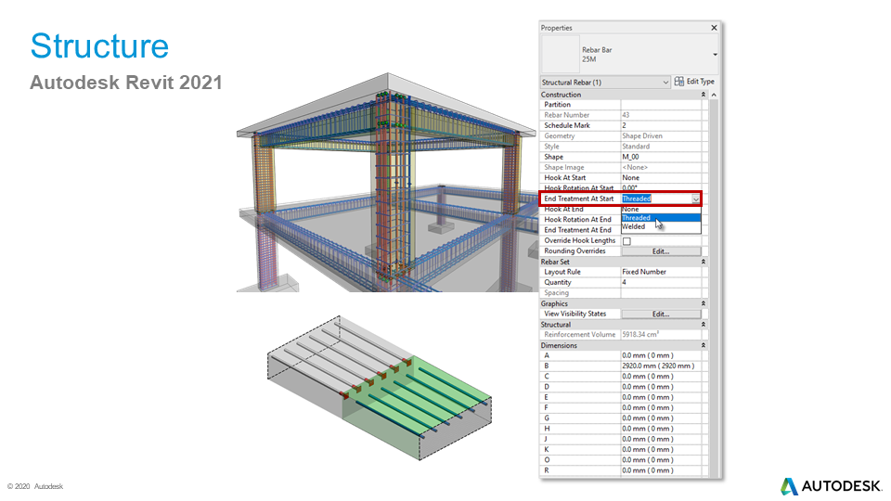Collapse the Construction section

point(704,95)
